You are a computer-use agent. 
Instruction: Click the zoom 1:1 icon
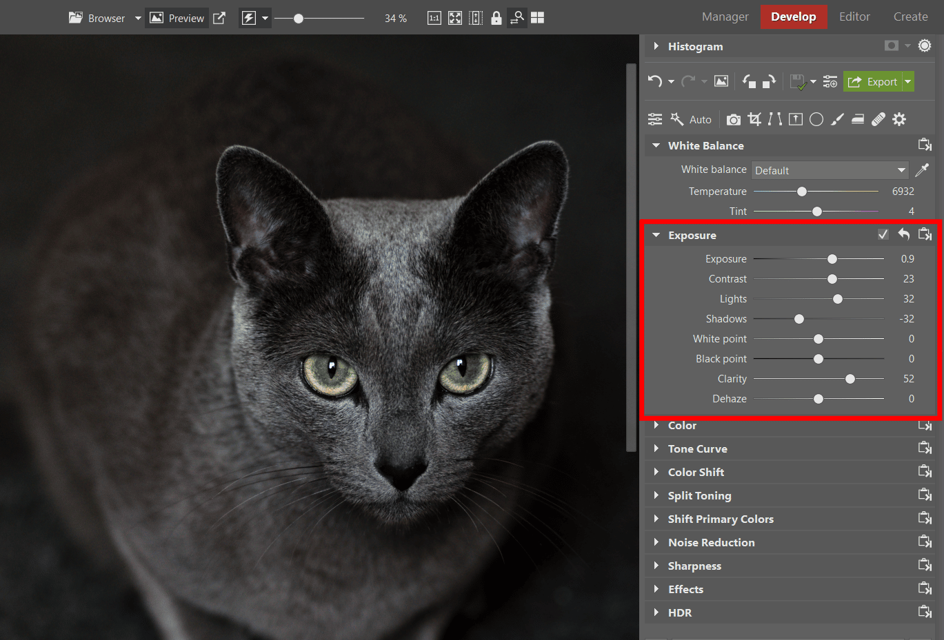click(x=434, y=18)
